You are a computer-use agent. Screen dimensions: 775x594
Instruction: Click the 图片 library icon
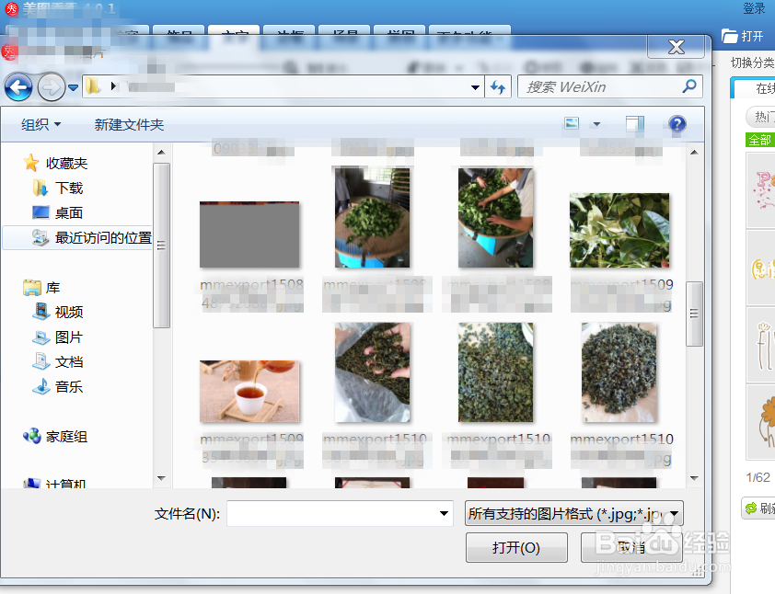(41, 337)
